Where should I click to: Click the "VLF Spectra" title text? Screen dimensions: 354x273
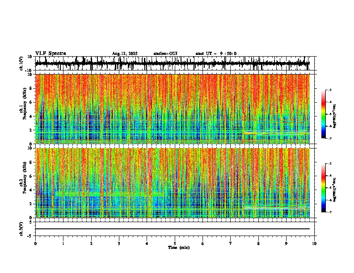click(x=51, y=54)
